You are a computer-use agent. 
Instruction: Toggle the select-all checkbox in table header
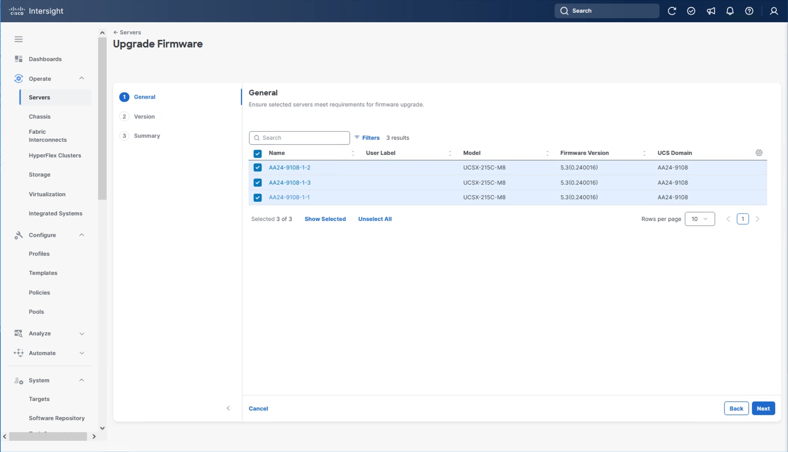click(258, 153)
